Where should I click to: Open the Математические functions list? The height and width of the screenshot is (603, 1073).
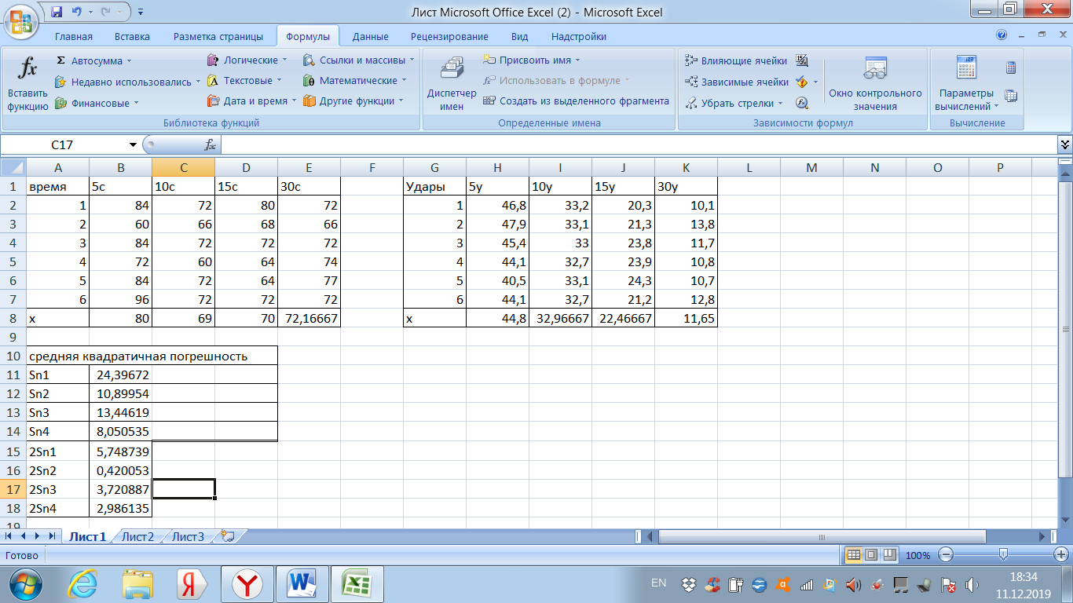point(355,80)
